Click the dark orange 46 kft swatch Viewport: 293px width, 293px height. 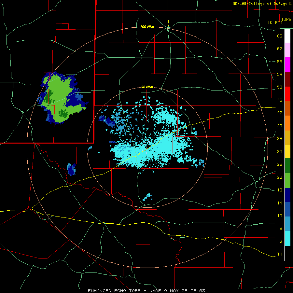click(287, 108)
